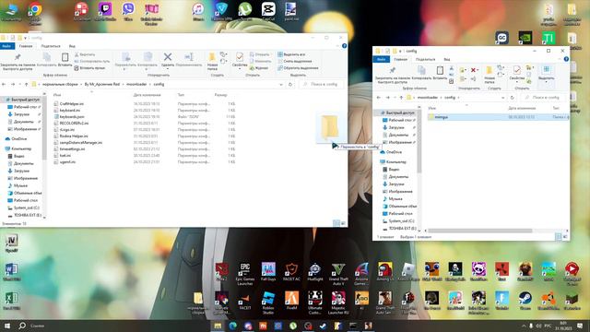Click moonloader breadcrumb in left Explorer address bar
The height and width of the screenshot is (332, 590).
tap(136, 84)
